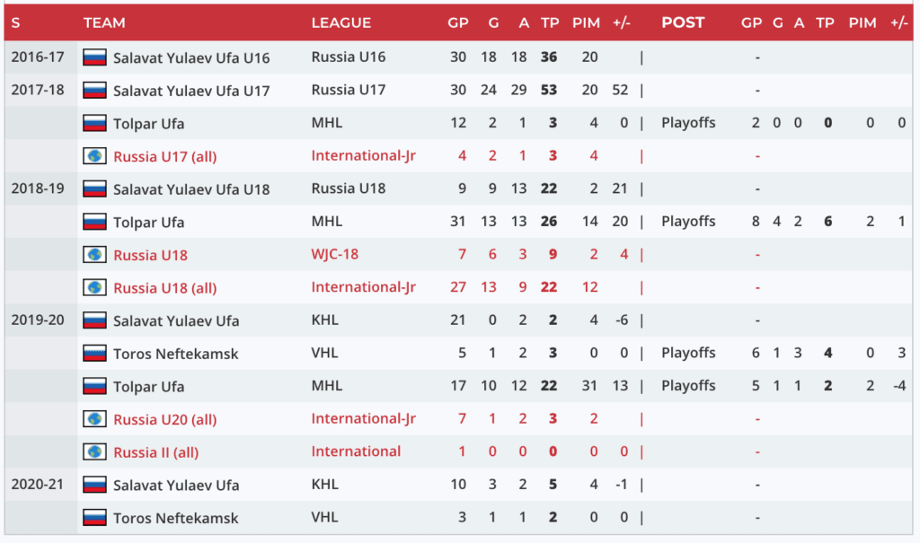Viewport: 920px width, 543px height.
Task: Open Salavat Yulaev Ufa U16 team page
Action: pyautogui.click(x=190, y=57)
